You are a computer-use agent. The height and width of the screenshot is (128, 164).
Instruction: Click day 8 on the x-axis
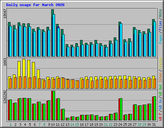44,124
